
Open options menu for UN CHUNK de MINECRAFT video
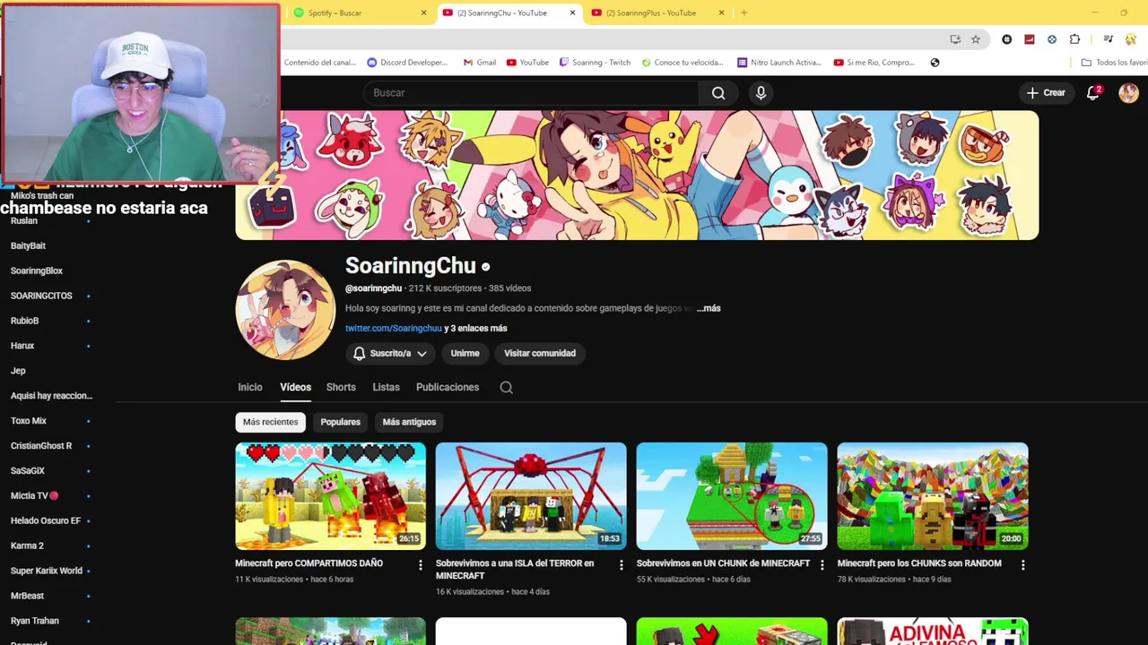click(x=822, y=564)
